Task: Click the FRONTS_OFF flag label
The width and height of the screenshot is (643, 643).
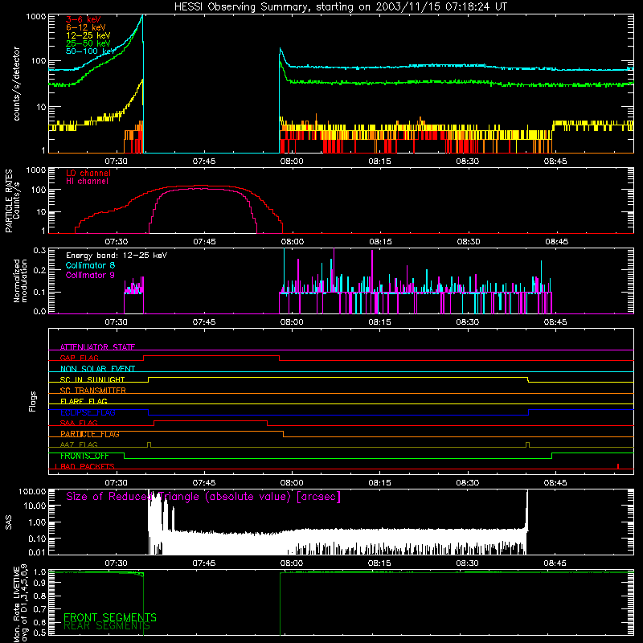Action: (84, 456)
